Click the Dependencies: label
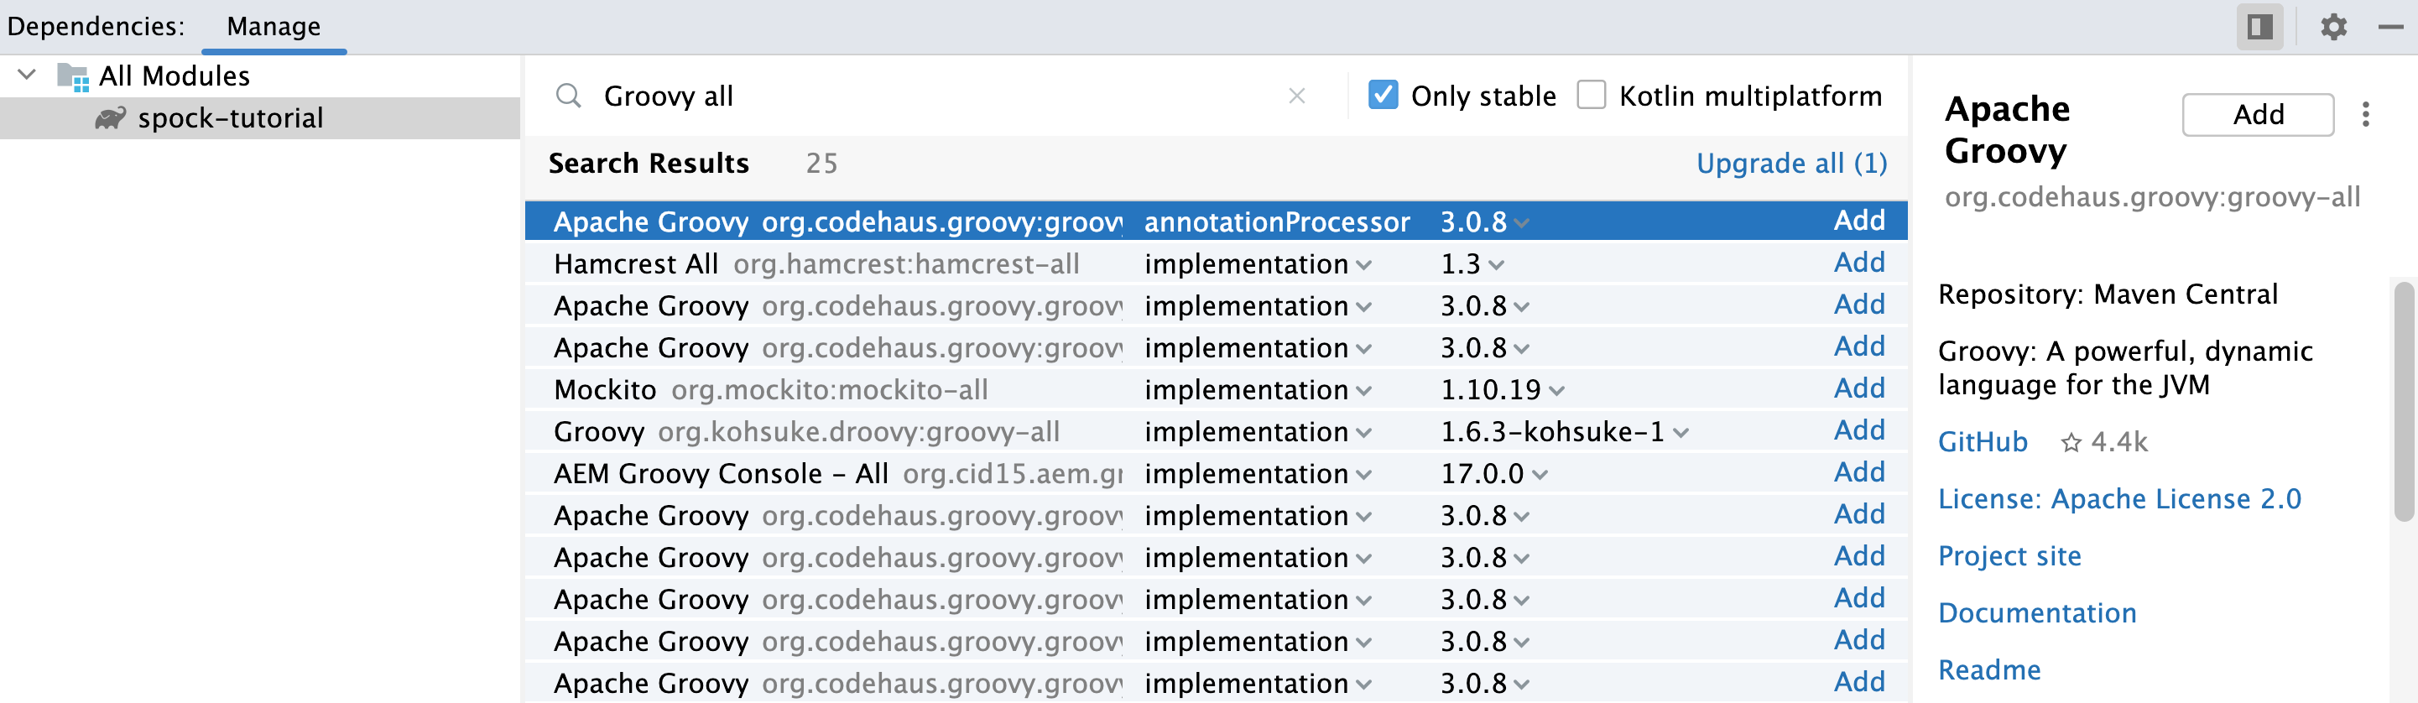This screenshot has width=2418, height=703. coord(96,26)
